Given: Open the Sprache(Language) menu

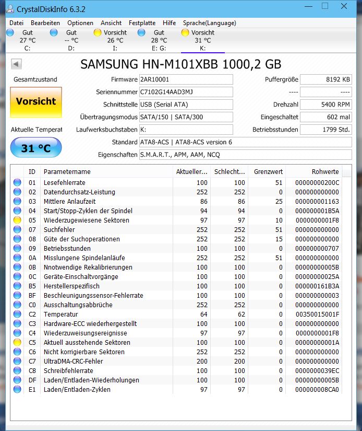Looking at the screenshot, I should click(209, 23).
